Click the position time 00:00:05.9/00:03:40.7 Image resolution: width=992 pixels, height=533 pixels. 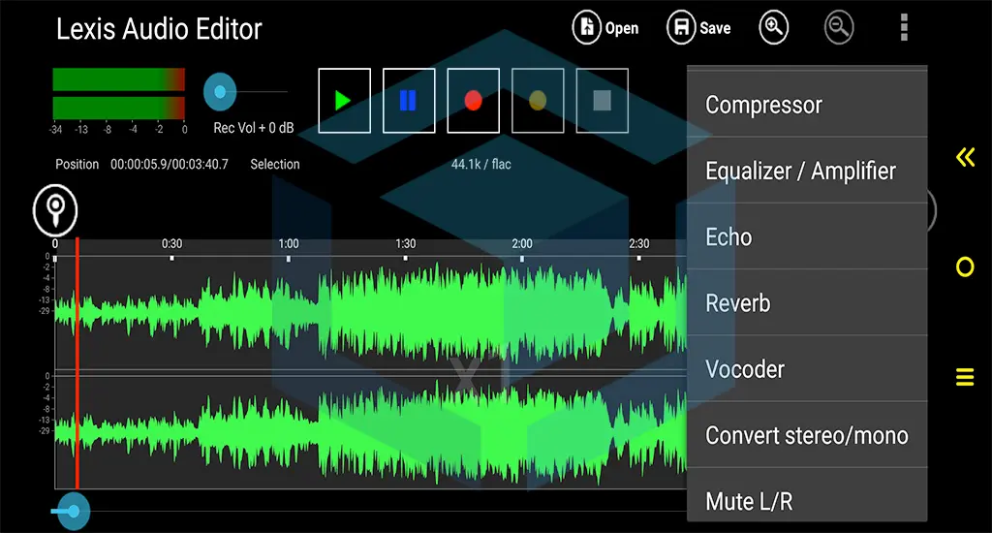point(170,164)
